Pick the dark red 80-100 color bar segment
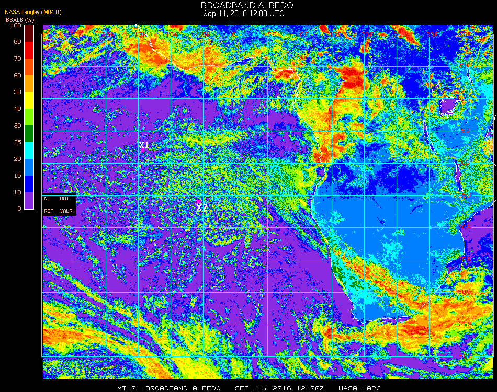497x392 pixels. click(29, 33)
